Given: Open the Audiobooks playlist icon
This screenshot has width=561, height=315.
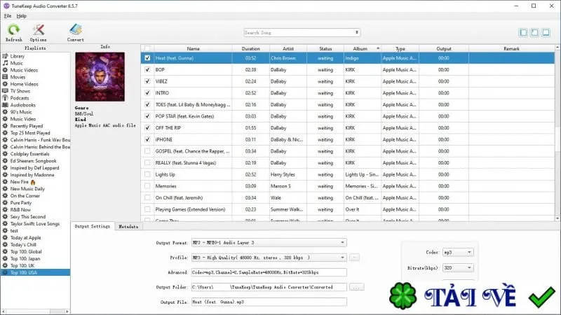Looking at the screenshot, I should click(x=5, y=105).
